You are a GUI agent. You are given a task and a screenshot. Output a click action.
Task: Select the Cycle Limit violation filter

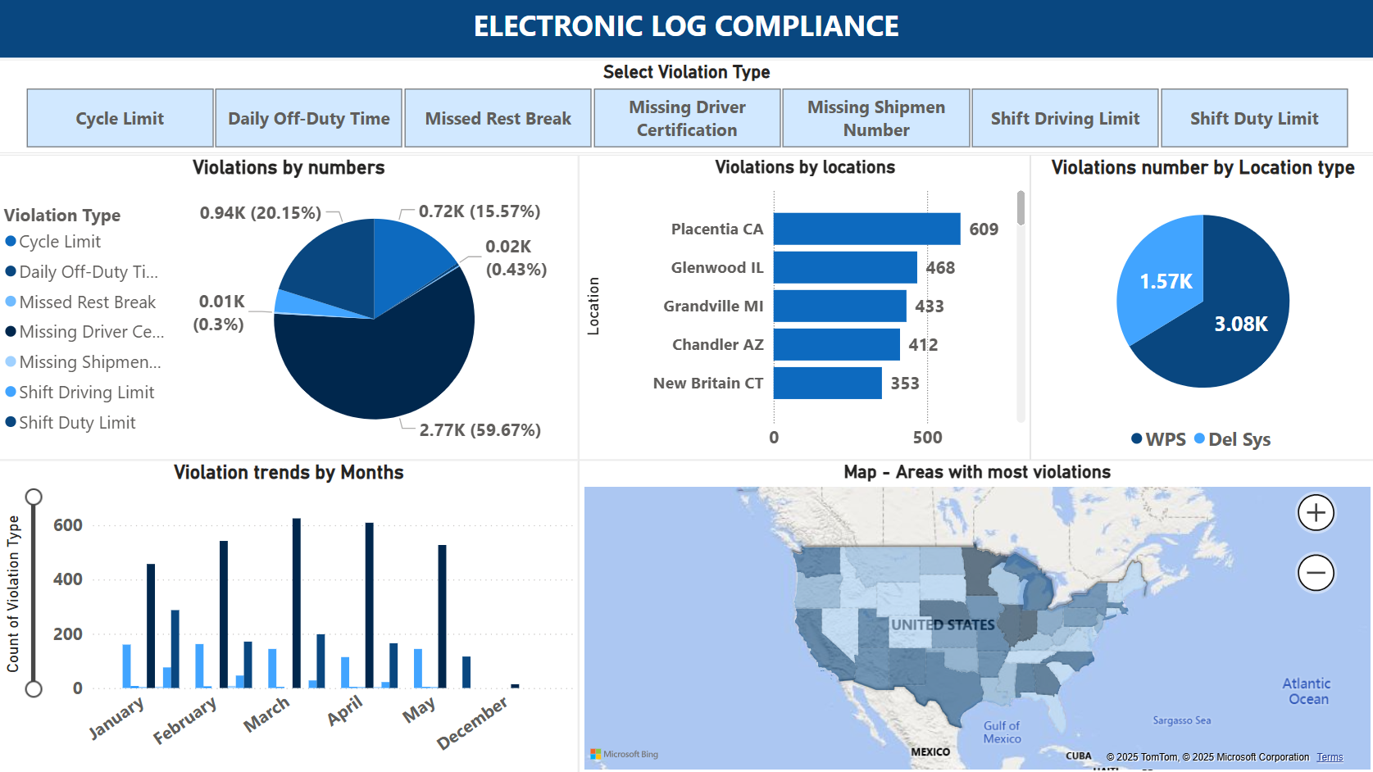(x=120, y=119)
